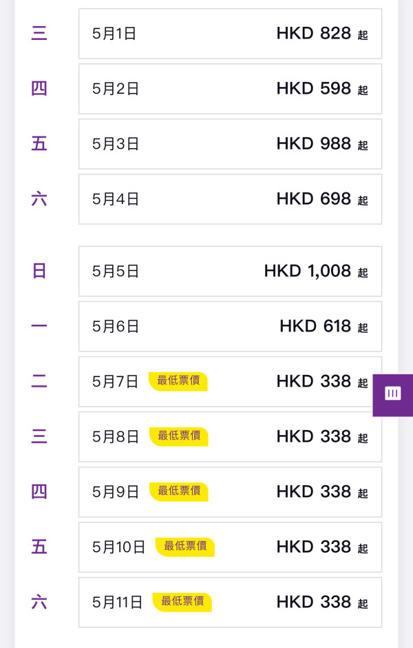413x648 pixels.
Task: Pick May 7 lowest fare date
Action: coord(230,381)
